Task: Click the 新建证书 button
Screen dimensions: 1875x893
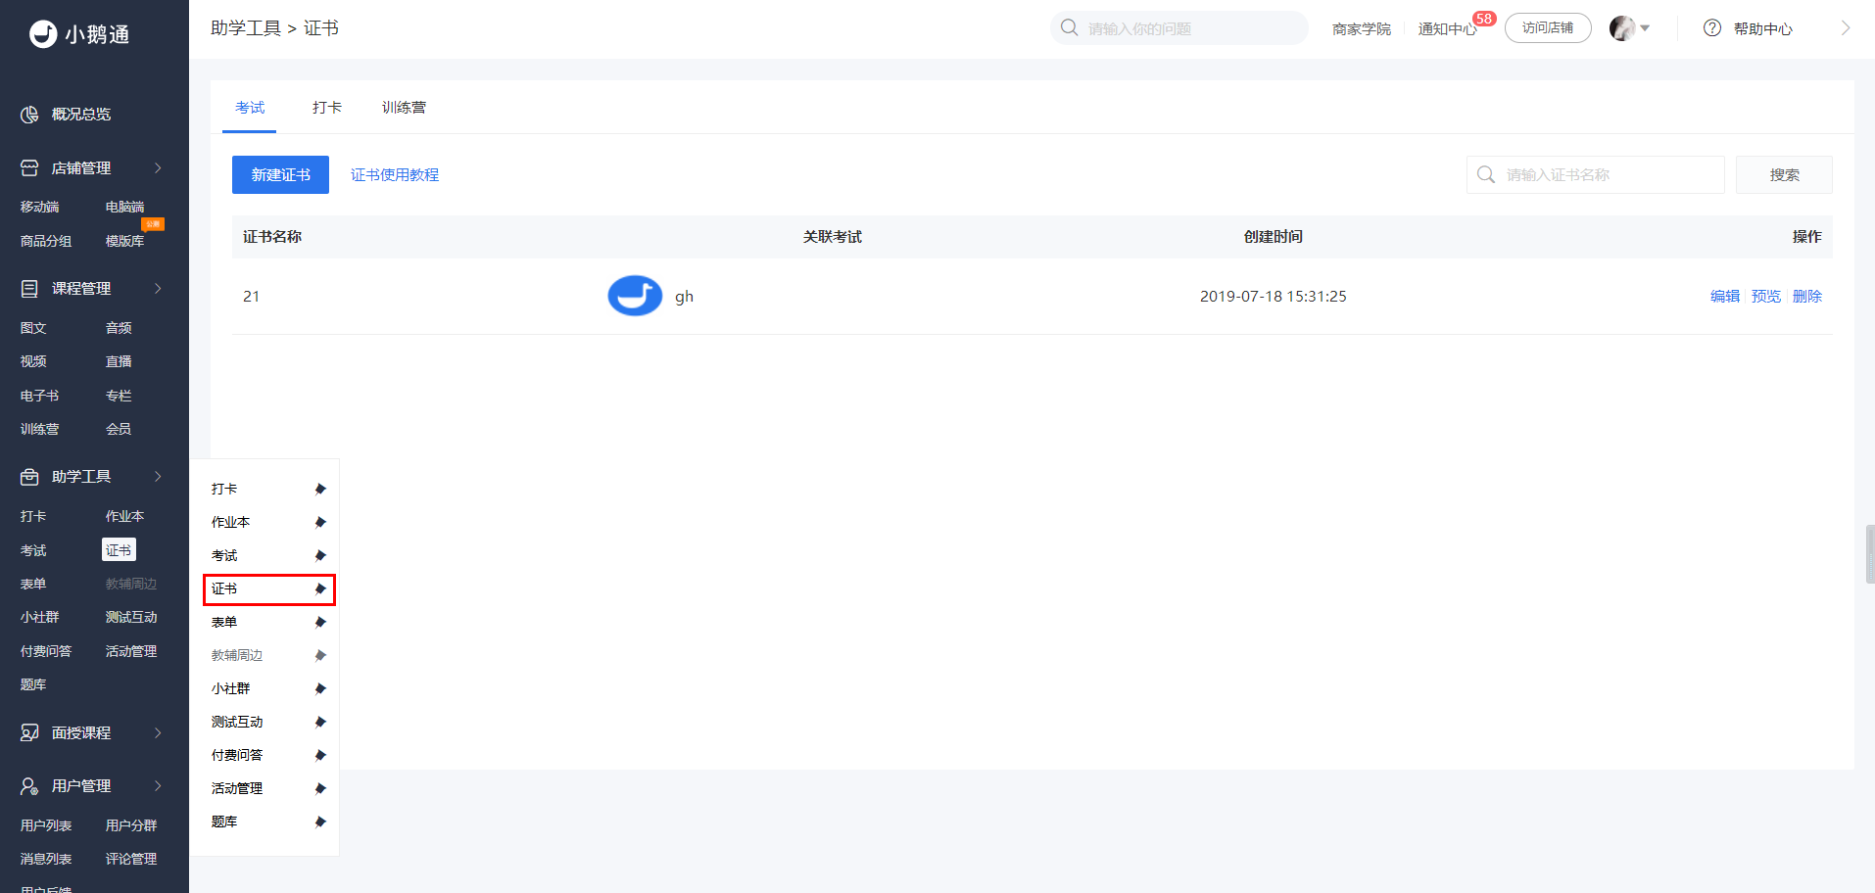Action: pos(280,175)
